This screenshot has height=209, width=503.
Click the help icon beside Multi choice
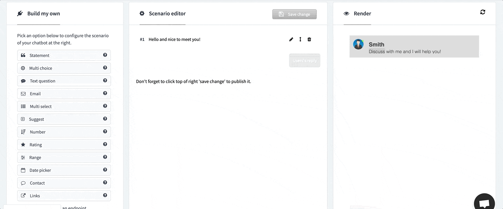tap(105, 68)
